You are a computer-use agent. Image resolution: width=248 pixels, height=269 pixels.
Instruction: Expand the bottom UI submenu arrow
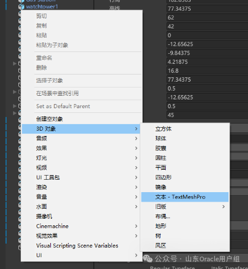pos(136,255)
